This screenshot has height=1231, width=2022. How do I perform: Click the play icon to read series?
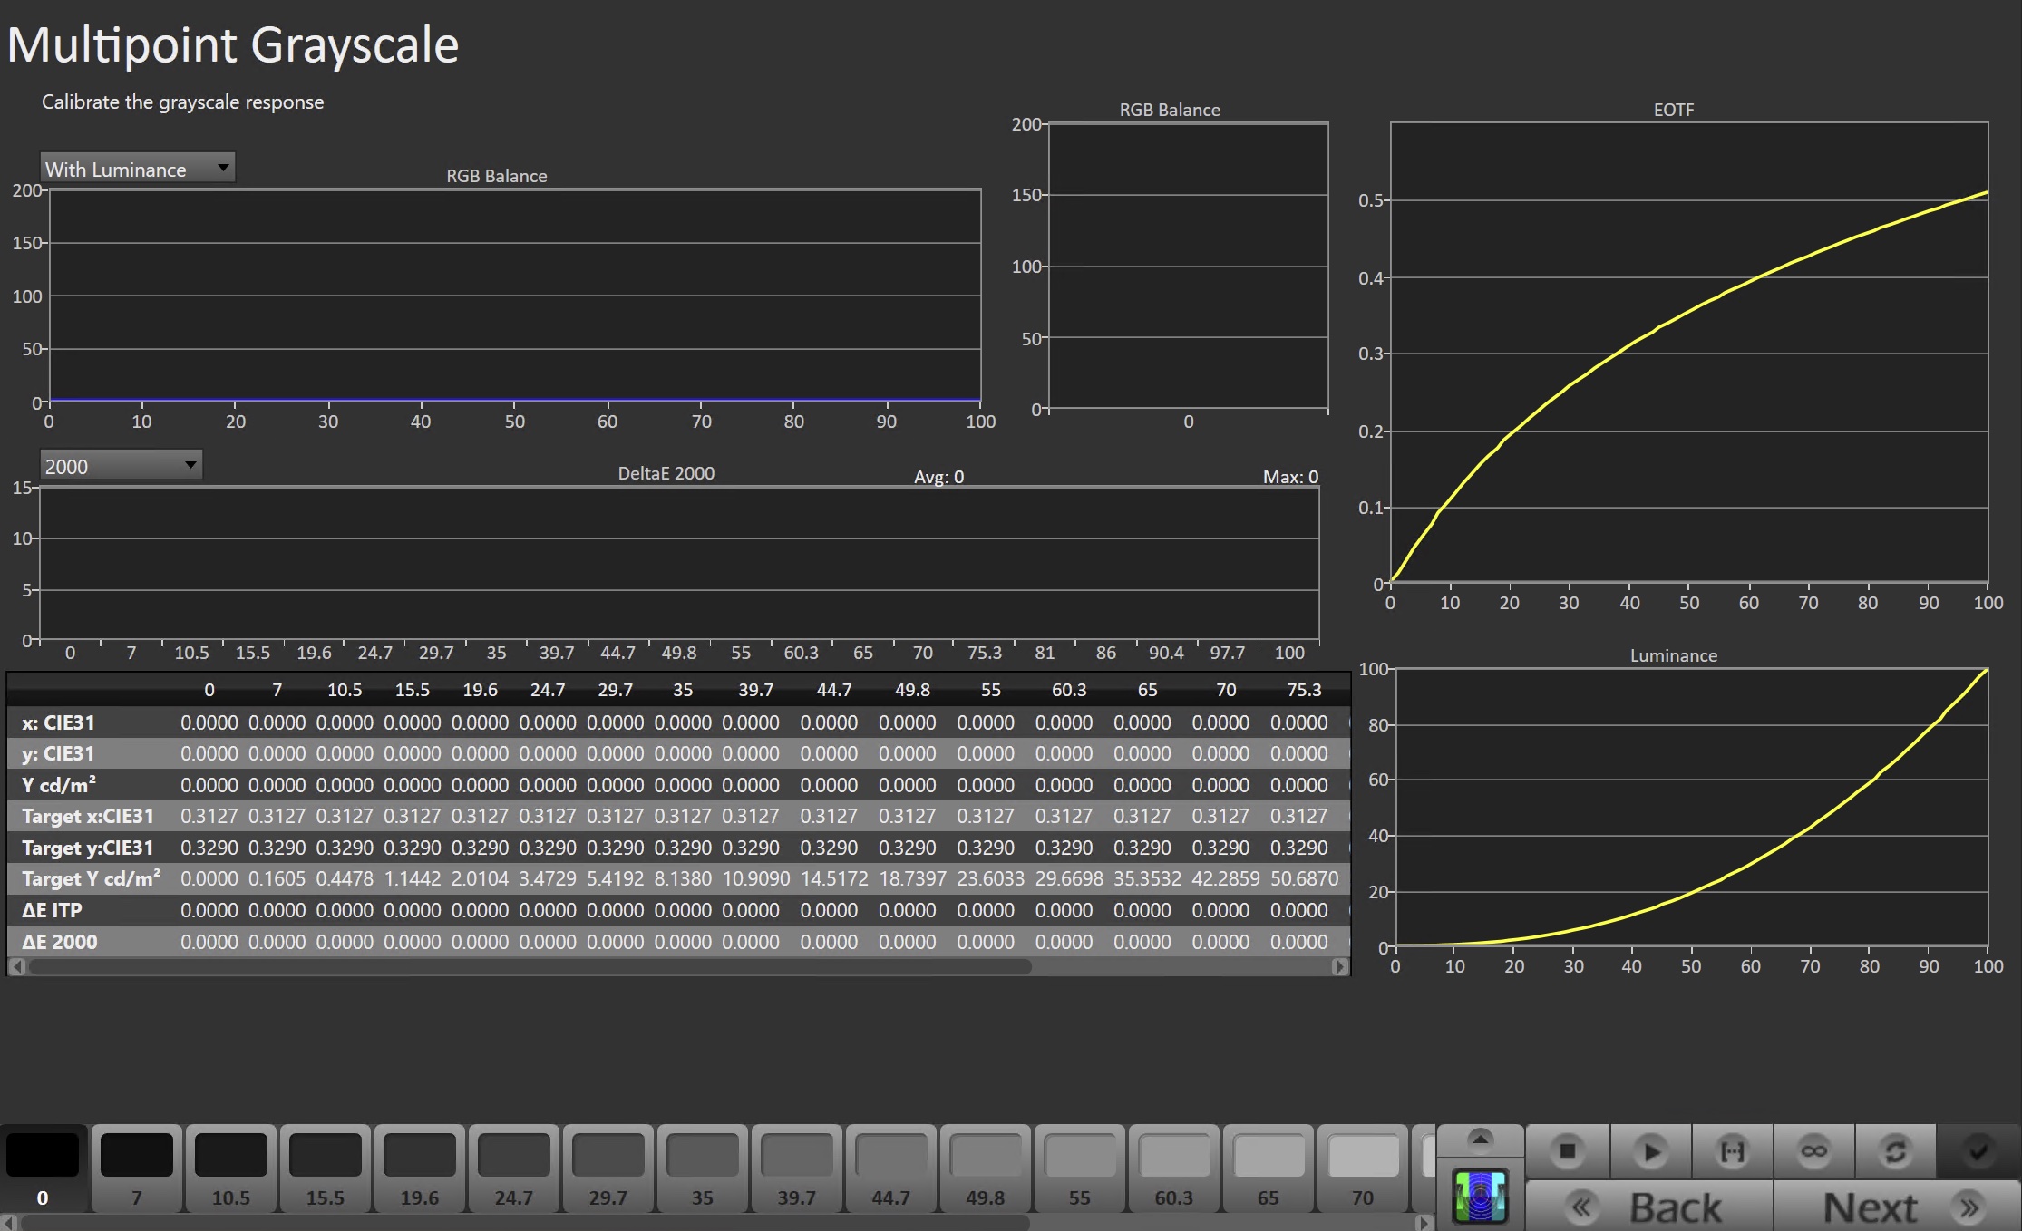point(1650,1151)
